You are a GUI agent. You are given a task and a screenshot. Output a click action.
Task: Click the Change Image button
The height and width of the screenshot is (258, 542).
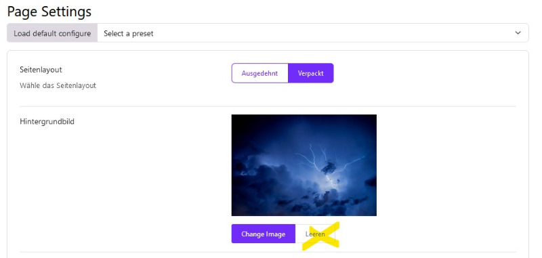click(x=264, y=234)
